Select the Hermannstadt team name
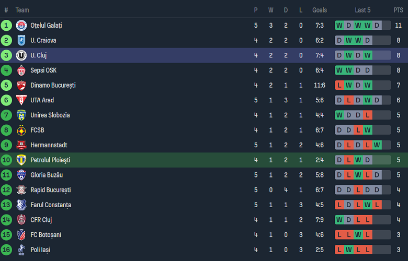 coord(49,145)
